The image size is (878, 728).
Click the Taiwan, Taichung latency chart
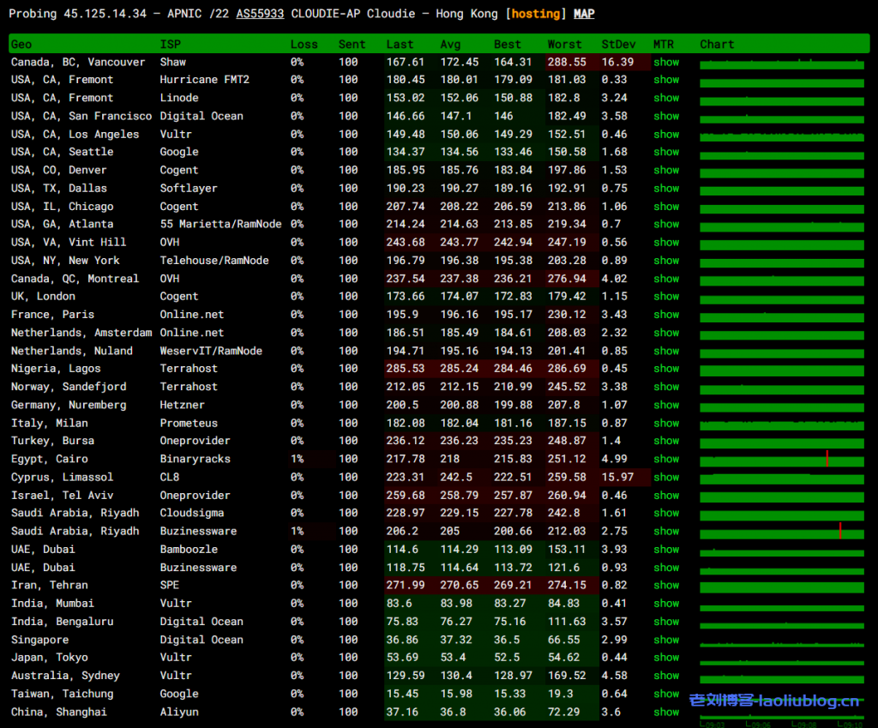(781, 694)
